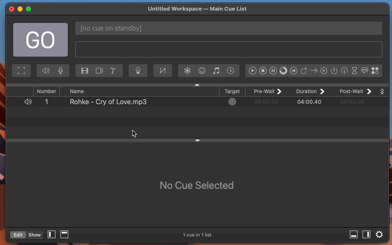Add an Arm cue (power icon)
The image size is (392, 245).
coord(334,71)
